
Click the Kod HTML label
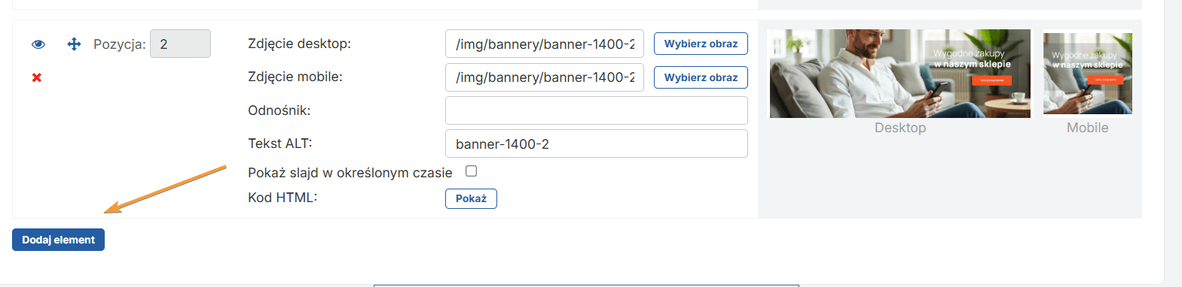[283, 198]
